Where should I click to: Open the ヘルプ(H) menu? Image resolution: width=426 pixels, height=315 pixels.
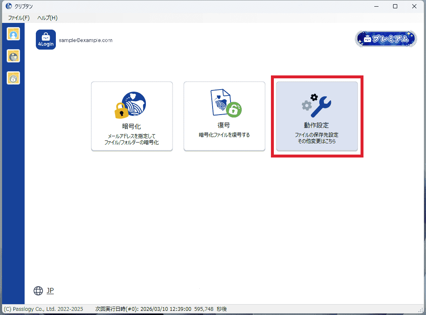pos(47,18)
